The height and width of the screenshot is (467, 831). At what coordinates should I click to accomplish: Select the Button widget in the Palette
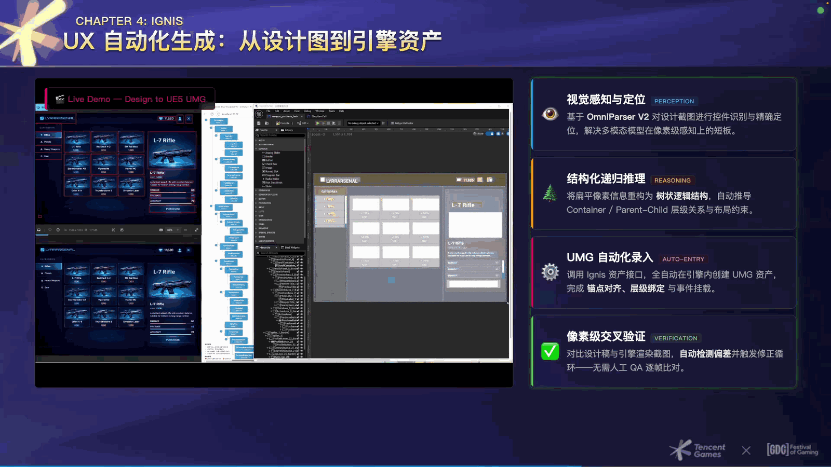269,160
